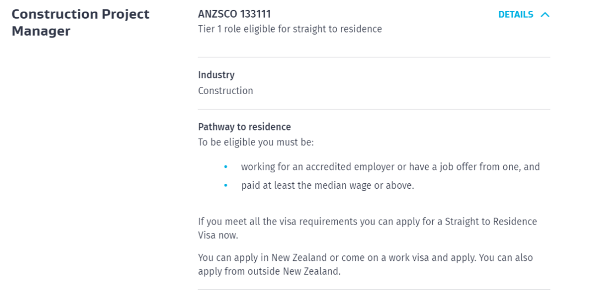Click the Tier 1 role eligibility description
The width and height of the screenshot is (594, 290).
point(290,29)
